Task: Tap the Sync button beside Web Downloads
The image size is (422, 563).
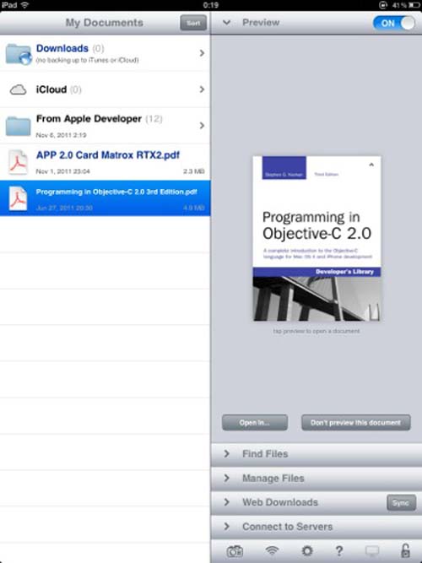Action: [x=401, y=503]
